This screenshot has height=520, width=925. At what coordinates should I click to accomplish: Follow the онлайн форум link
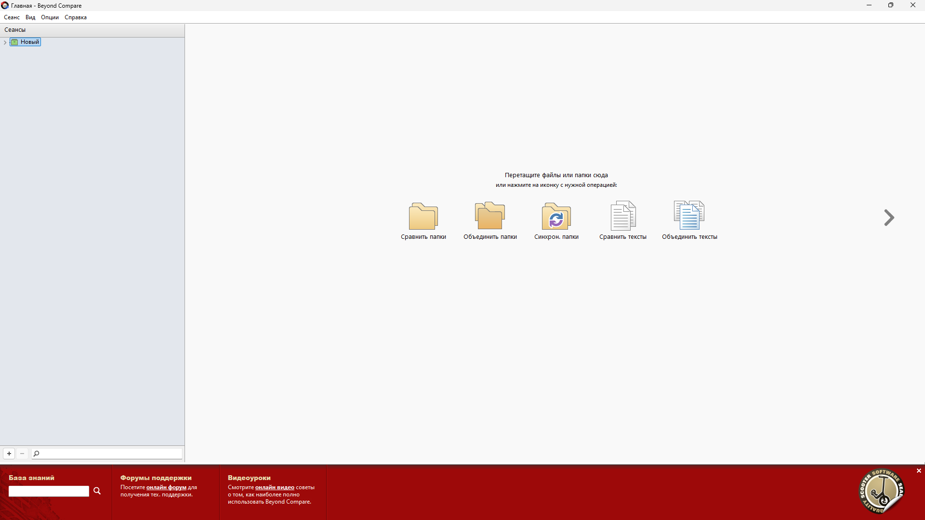pyautogui.click(x=166, y=487)
